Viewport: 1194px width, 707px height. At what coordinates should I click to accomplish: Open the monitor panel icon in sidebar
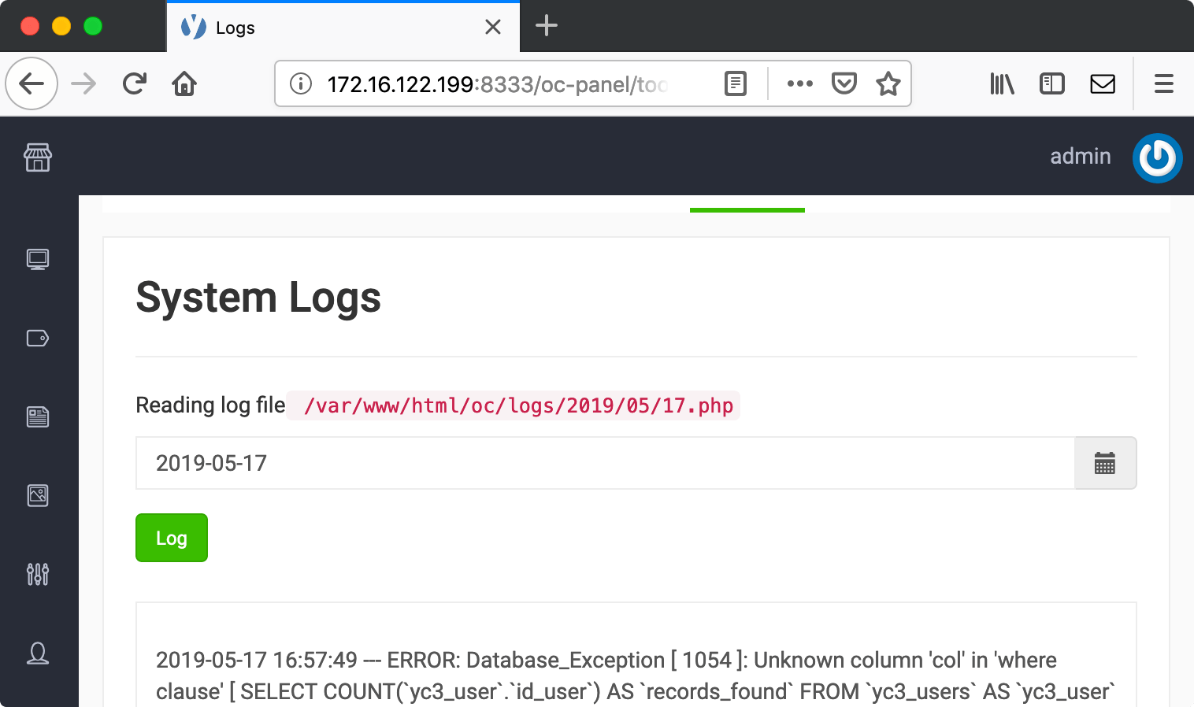coord(38,259)
